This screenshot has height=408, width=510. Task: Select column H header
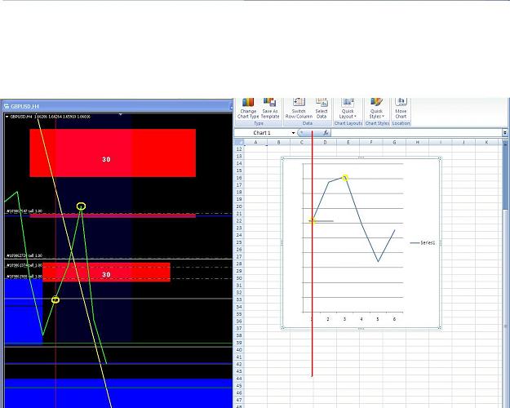417,142
